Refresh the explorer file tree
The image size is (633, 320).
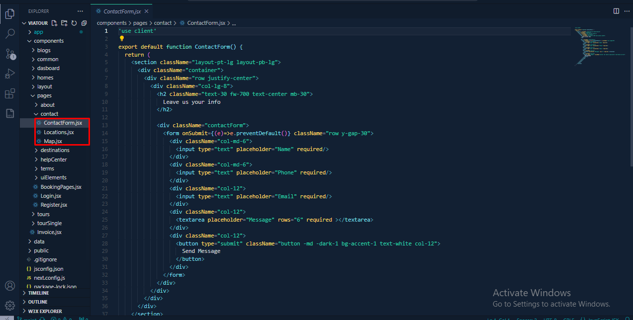coord(74,23)
